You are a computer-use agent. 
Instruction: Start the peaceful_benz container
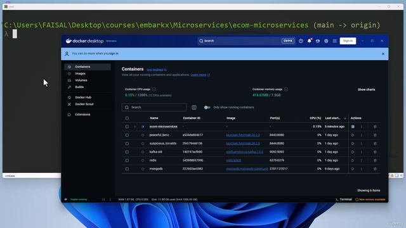[353, 135]
